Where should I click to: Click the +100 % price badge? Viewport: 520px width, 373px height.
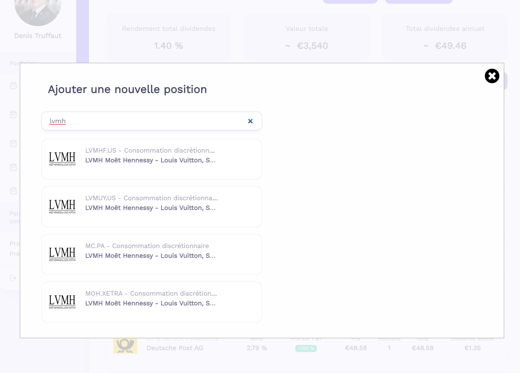point(306,348)
